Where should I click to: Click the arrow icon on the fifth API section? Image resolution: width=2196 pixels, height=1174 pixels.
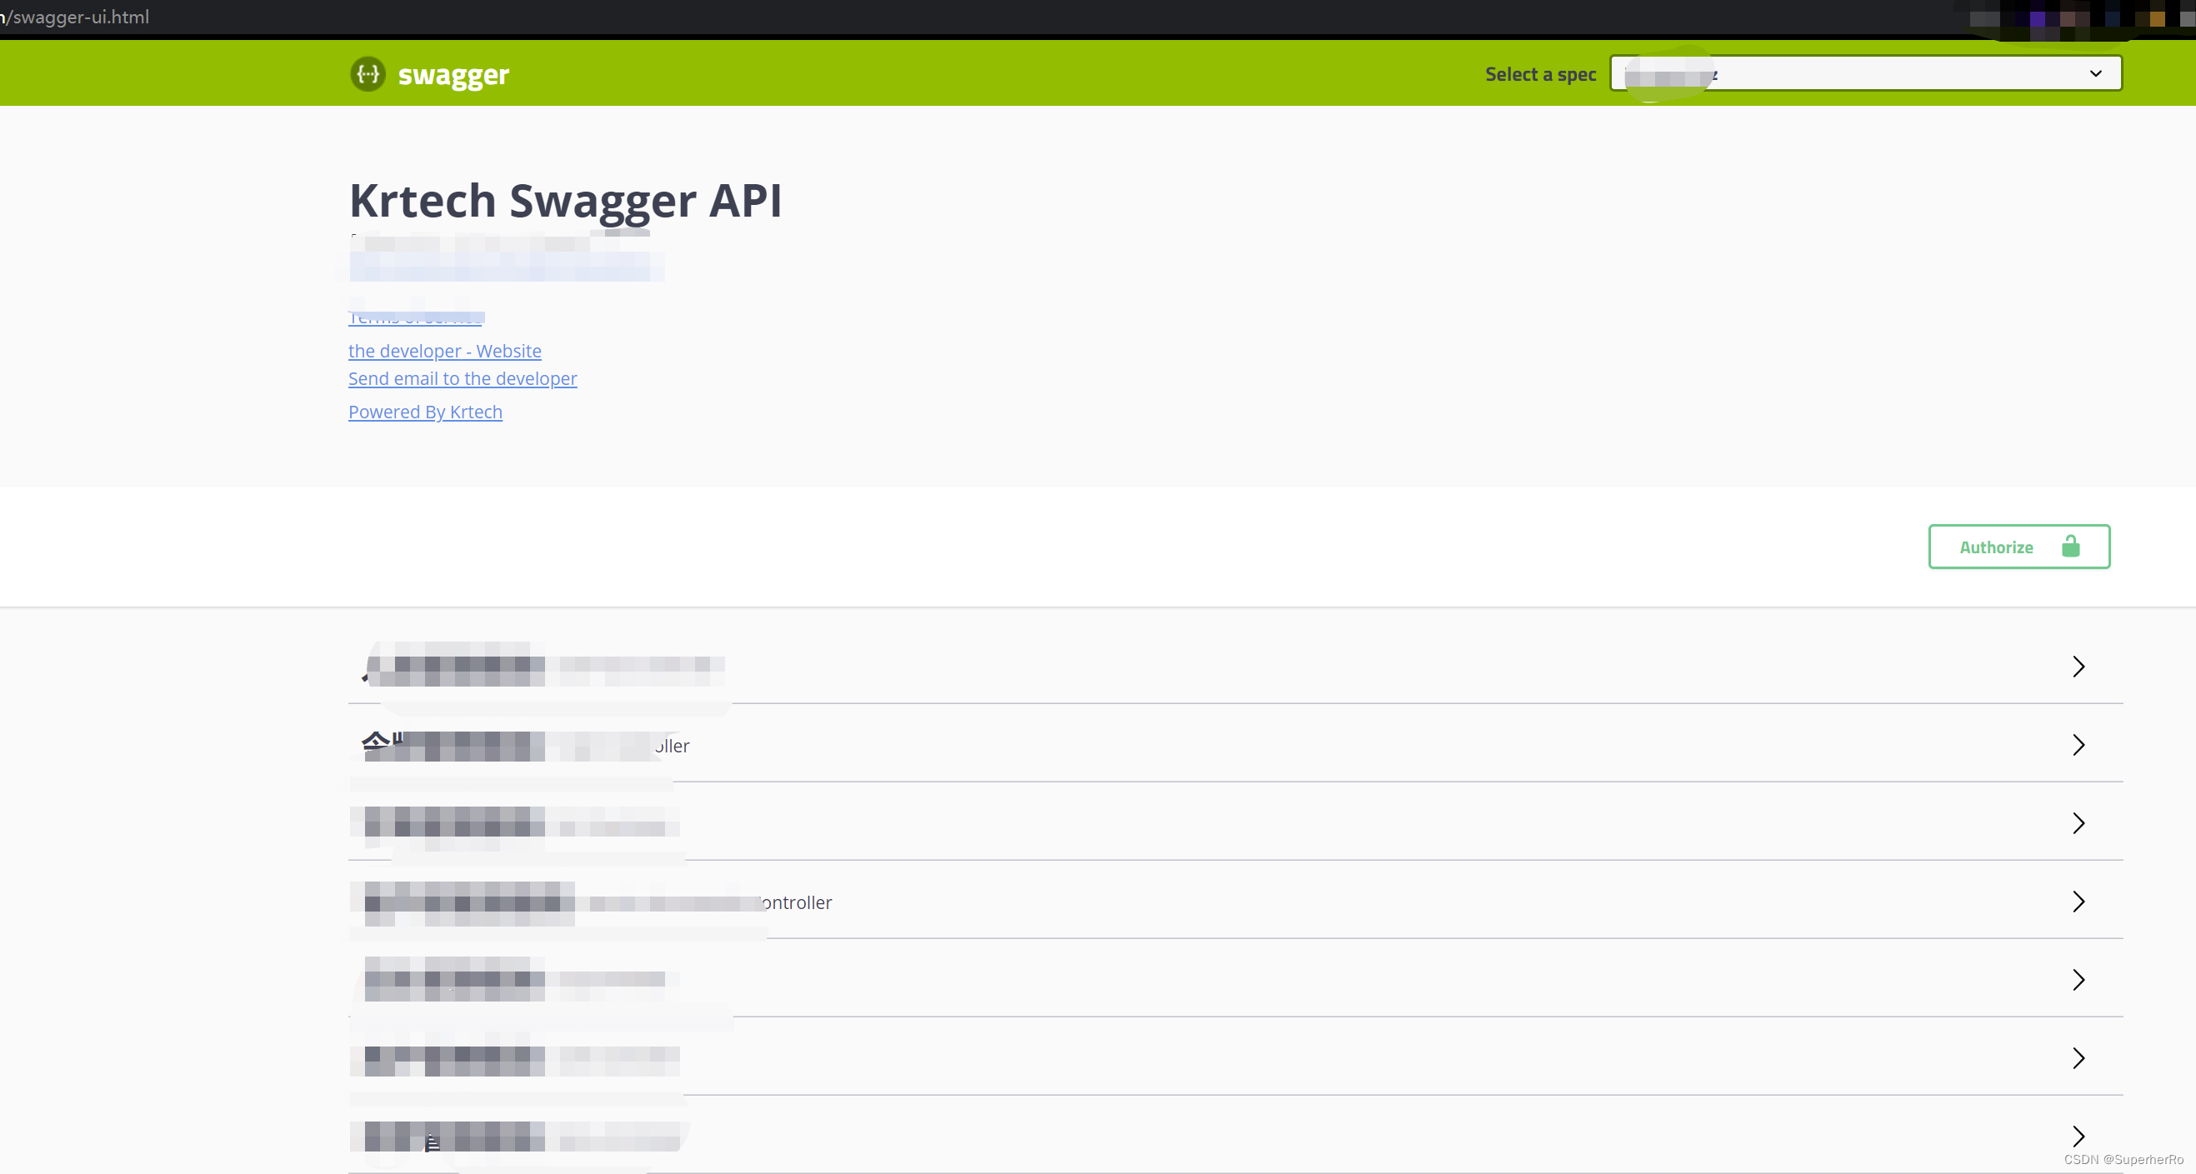click(2078, 980)
